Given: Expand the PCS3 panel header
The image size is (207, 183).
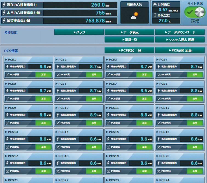Looking at the screenshot, I should click(129, 59).
